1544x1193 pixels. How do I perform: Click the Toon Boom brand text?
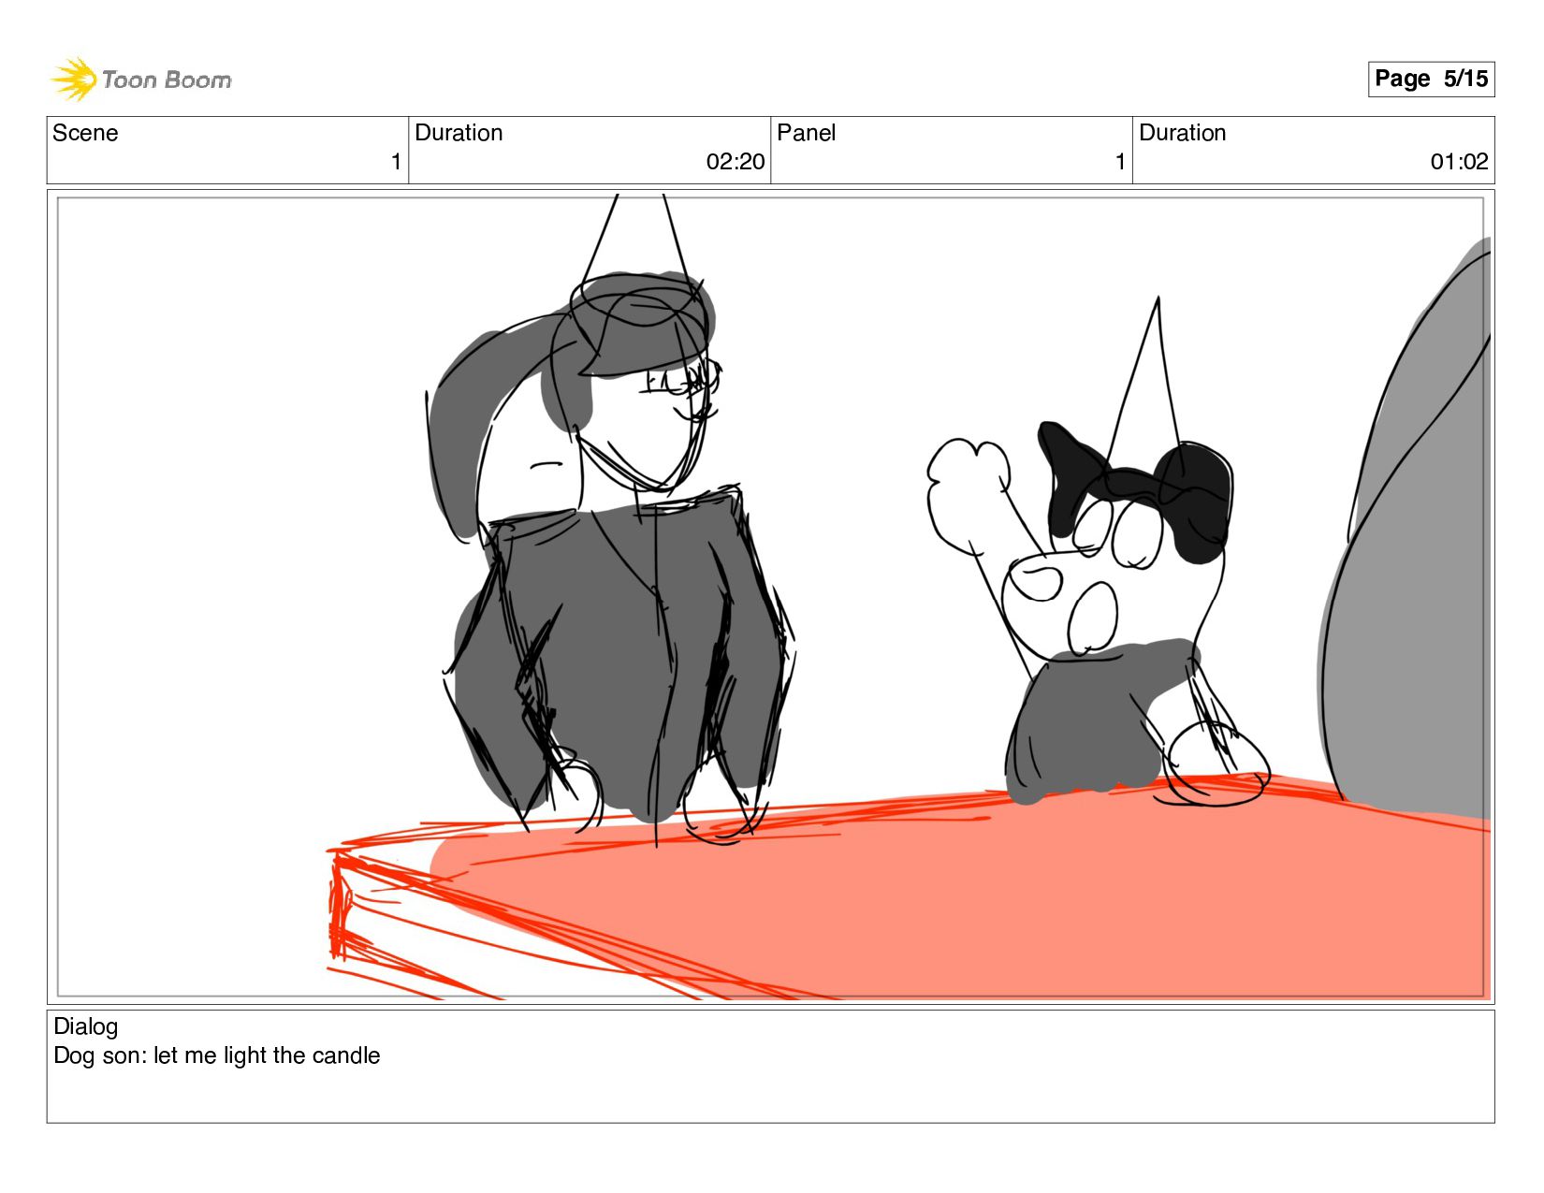[x=167, y=80]
